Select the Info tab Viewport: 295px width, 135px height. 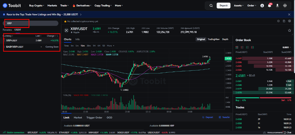[78, 39]
